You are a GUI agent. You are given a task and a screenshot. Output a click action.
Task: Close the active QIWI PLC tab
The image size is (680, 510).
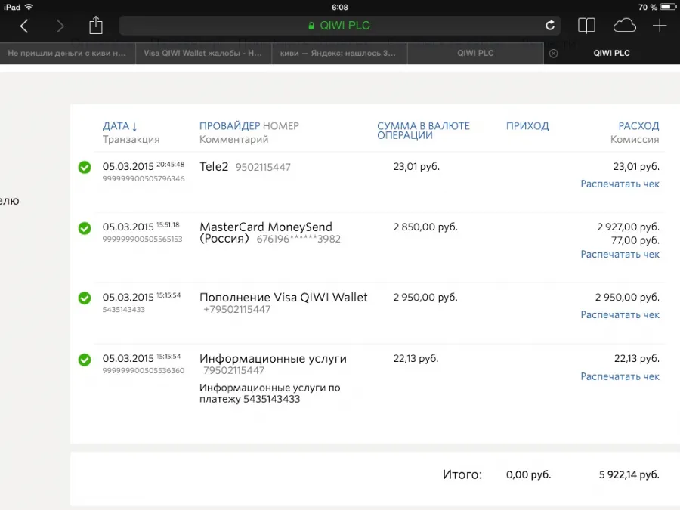click(x=553, y=54)
